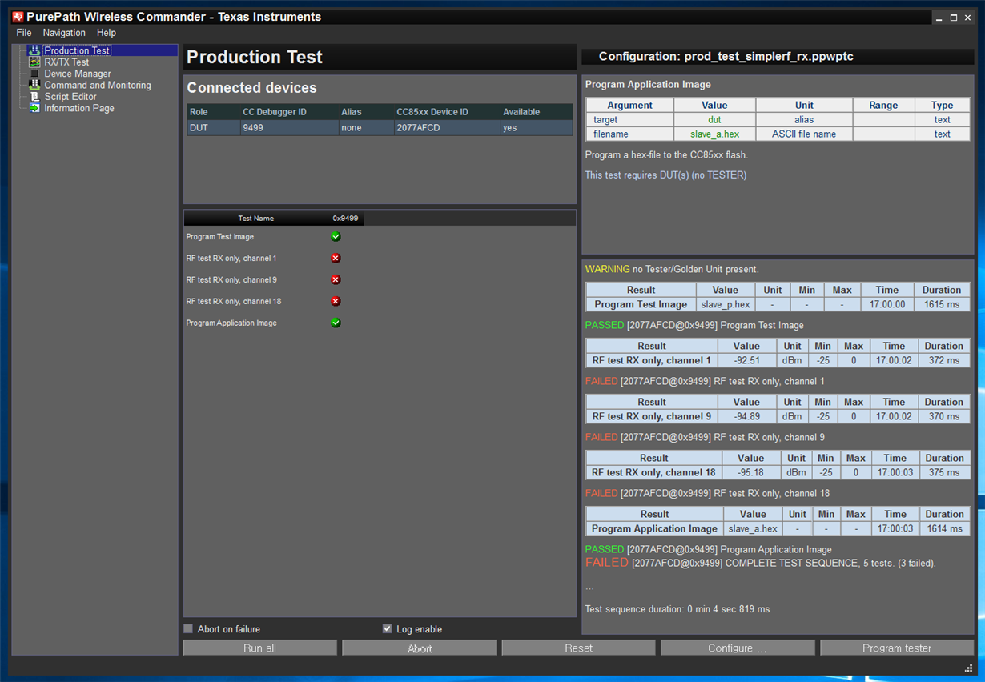Select RX/TX Test in the navigation tree
The width and height of the screenshot is (985, 682).
(x=66, y=62)
